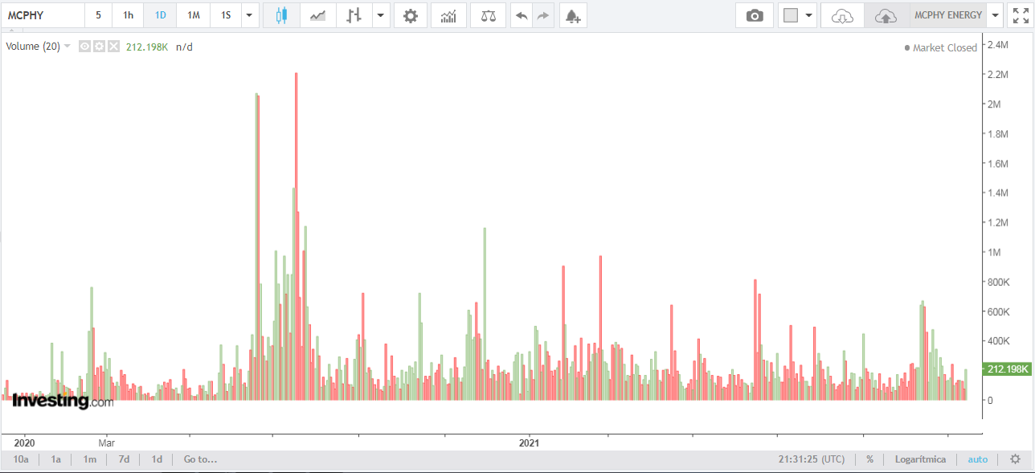This screenshot has width=1035, height=473.
Task: Create a new alert with bell icon
Action: (x=572, y=15)
